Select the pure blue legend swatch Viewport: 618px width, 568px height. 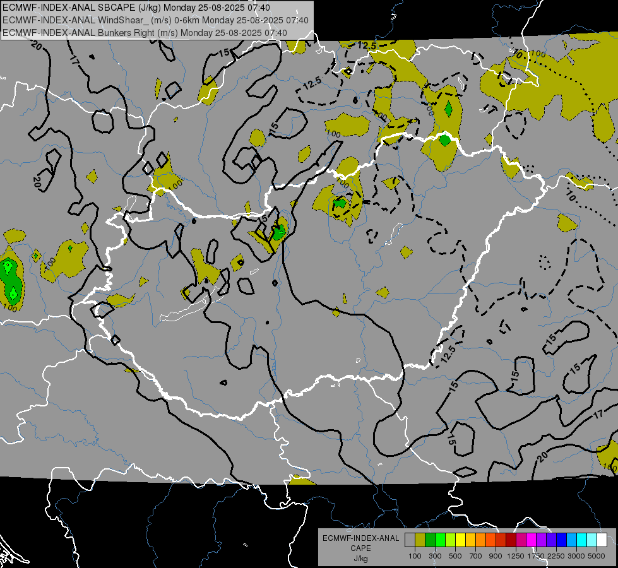(562, 540)
